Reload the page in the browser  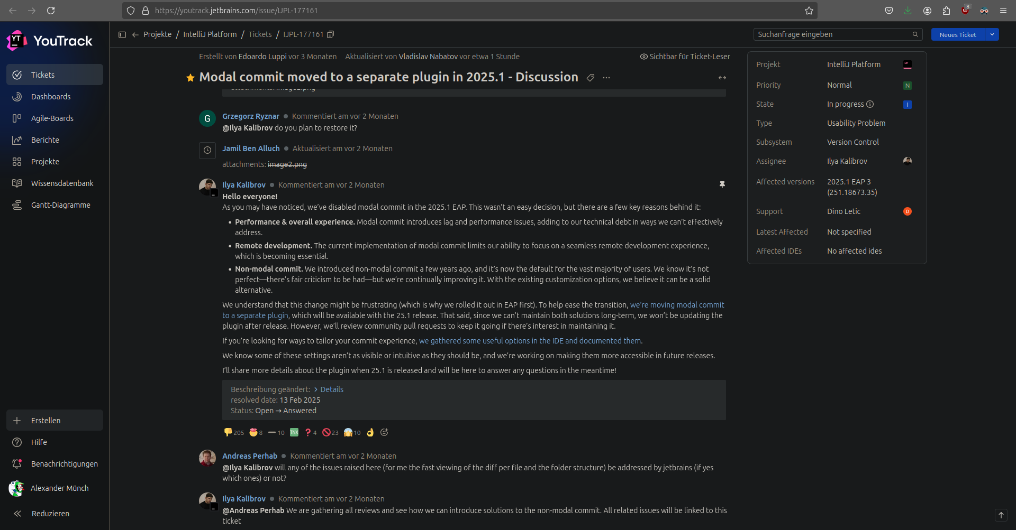tap(51, 11)
